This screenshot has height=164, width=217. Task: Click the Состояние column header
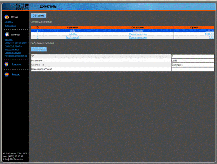[x=137, y=27]
